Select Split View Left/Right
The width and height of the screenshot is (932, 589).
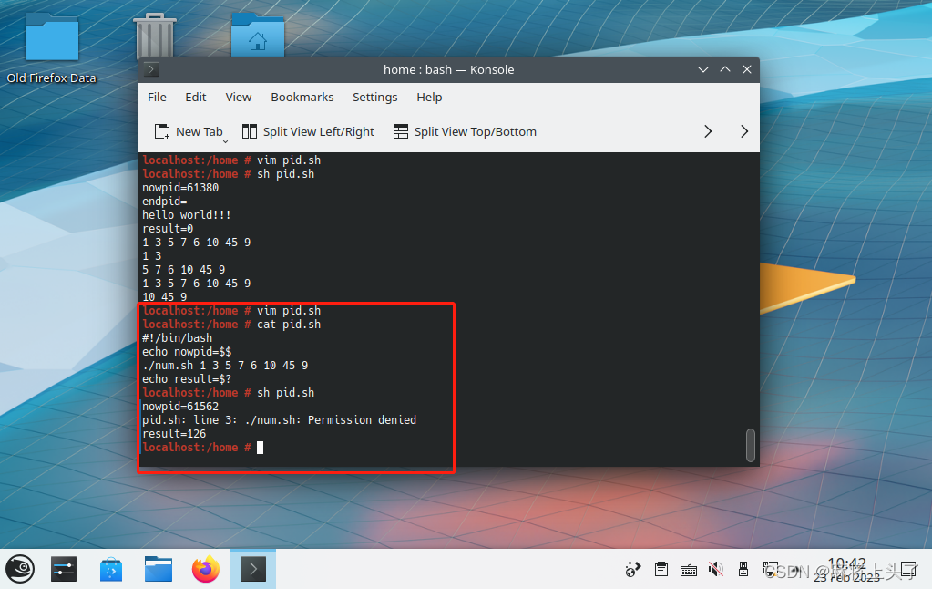coord(308,131)
